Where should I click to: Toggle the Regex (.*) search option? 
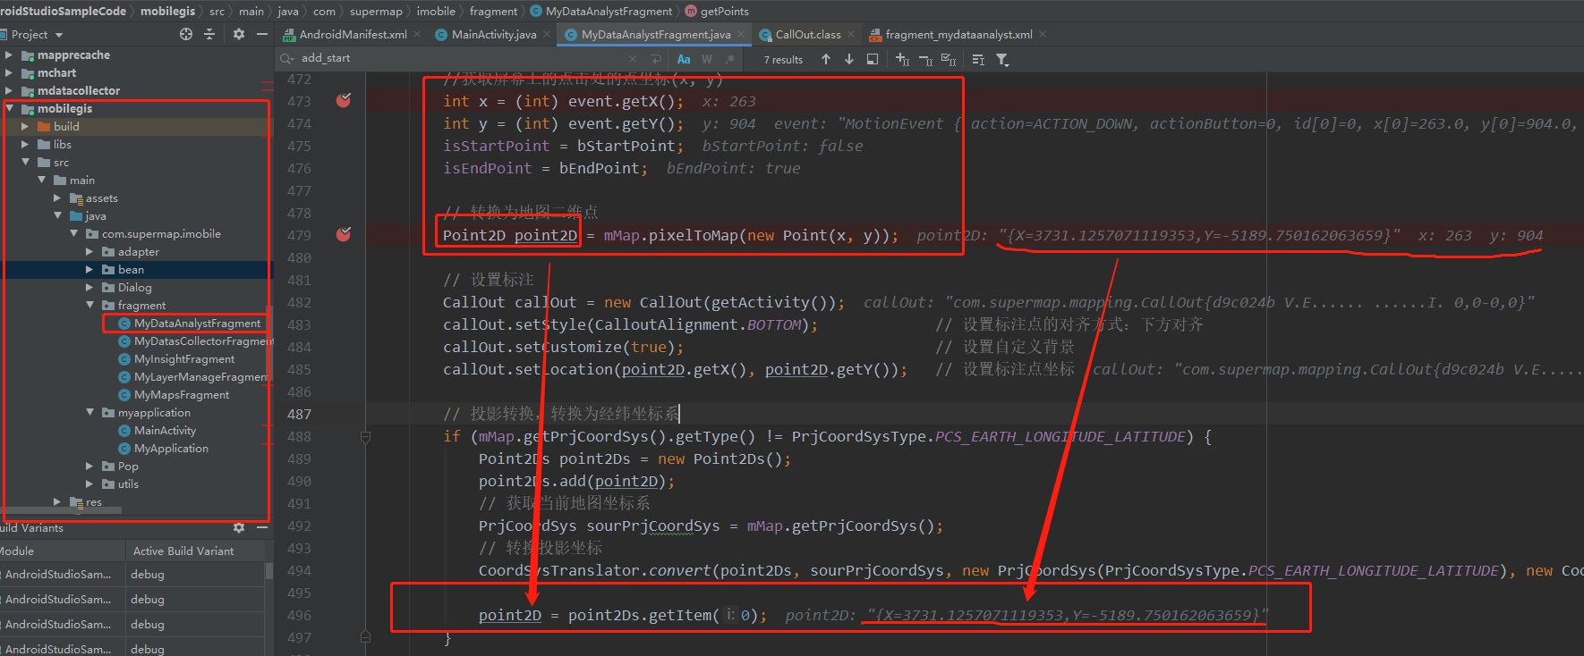(730, 59)
